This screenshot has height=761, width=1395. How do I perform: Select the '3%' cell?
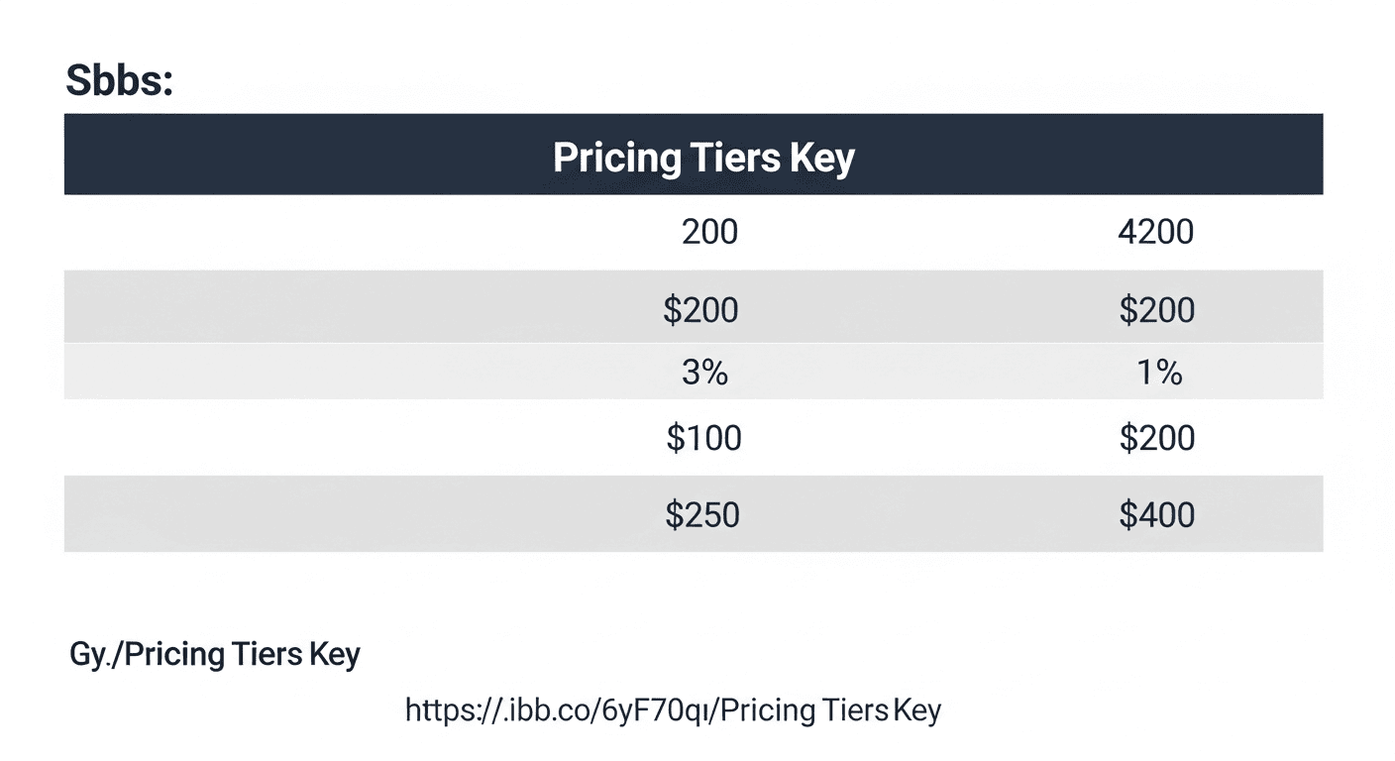(704, 373)
